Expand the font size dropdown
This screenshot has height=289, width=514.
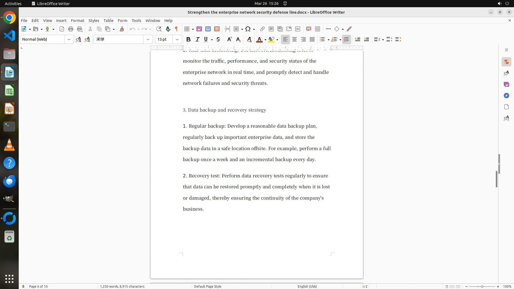pos(177,39)
